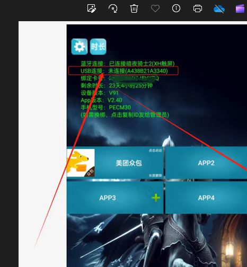Click the 点击复制ID hint text
This screenshot has height=267, width=247.
(125, 115)
